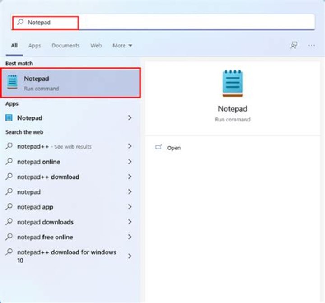Open the More dropdown menu
The image size is (325, 303).
[x=122, y=46]
